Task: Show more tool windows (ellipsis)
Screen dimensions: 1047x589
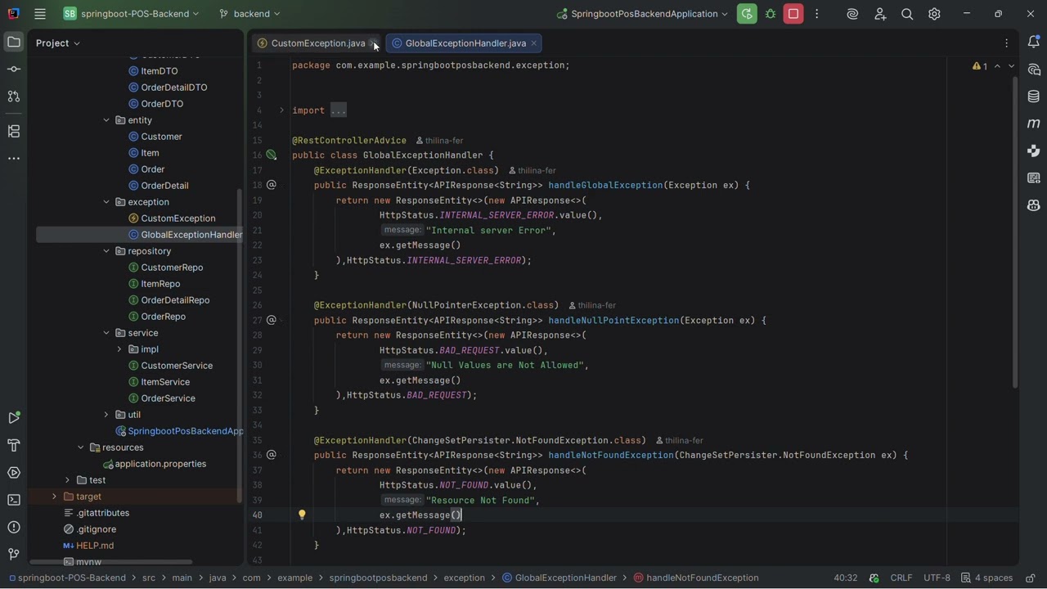Action: pos(14,159)
